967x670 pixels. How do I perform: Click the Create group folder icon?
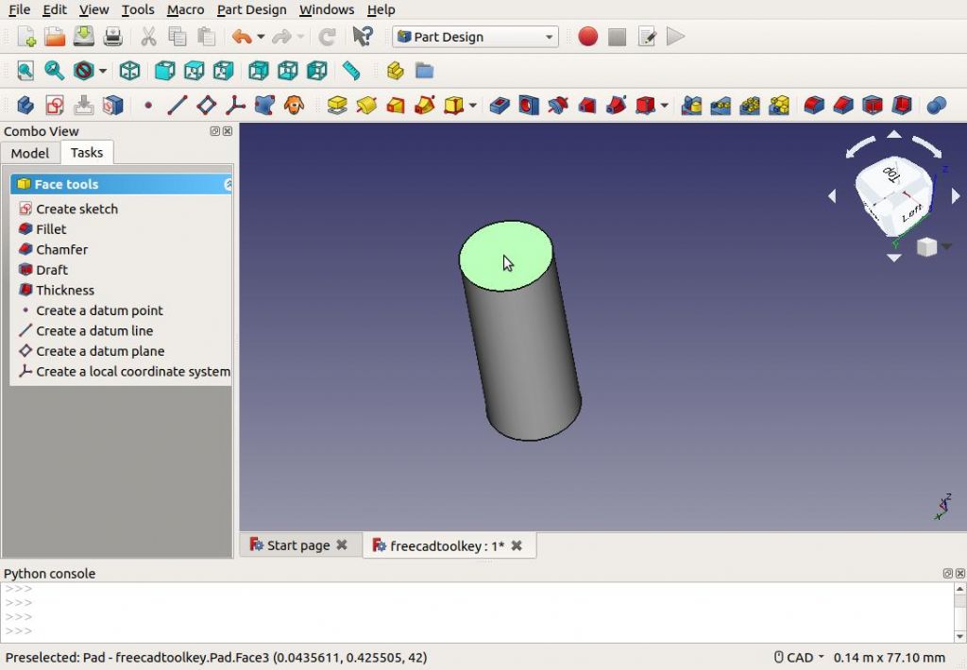(424, 71)
